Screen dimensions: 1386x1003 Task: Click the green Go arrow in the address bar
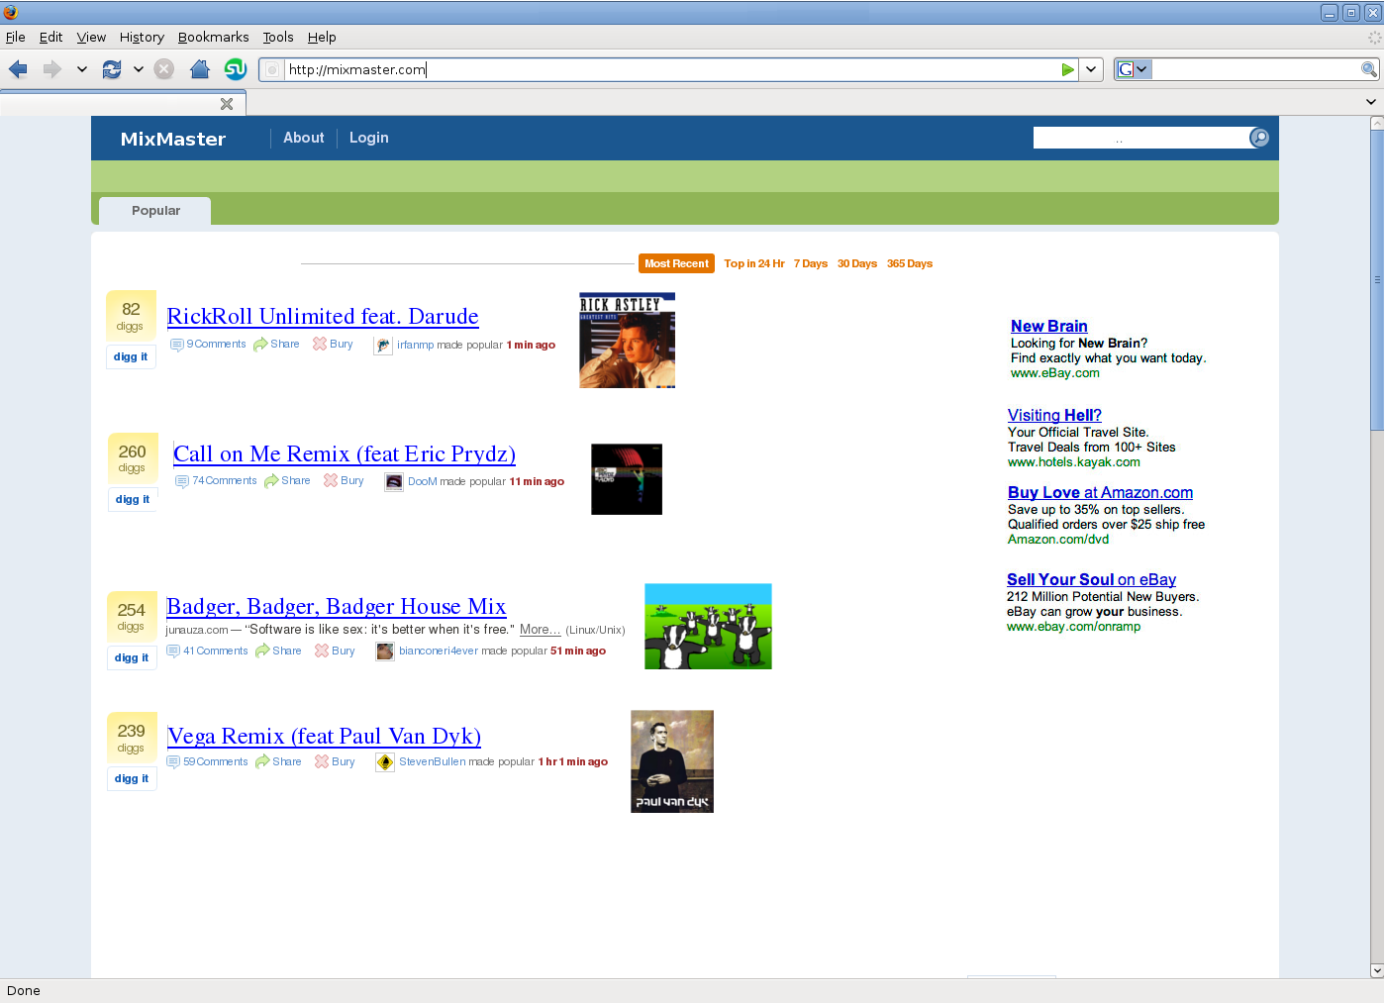point(1067,69)
